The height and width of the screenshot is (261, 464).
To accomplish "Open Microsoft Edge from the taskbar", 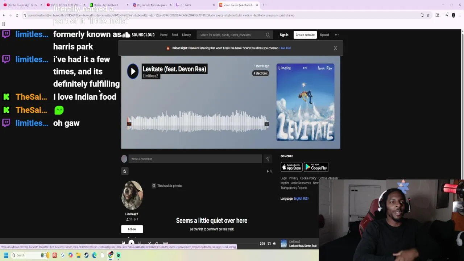I will 94,255.
